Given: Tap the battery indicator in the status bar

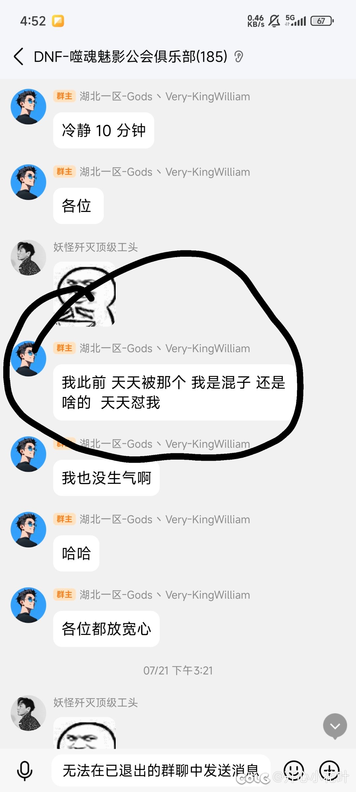Looking at the screenshot, I should (x=322, y=21).
